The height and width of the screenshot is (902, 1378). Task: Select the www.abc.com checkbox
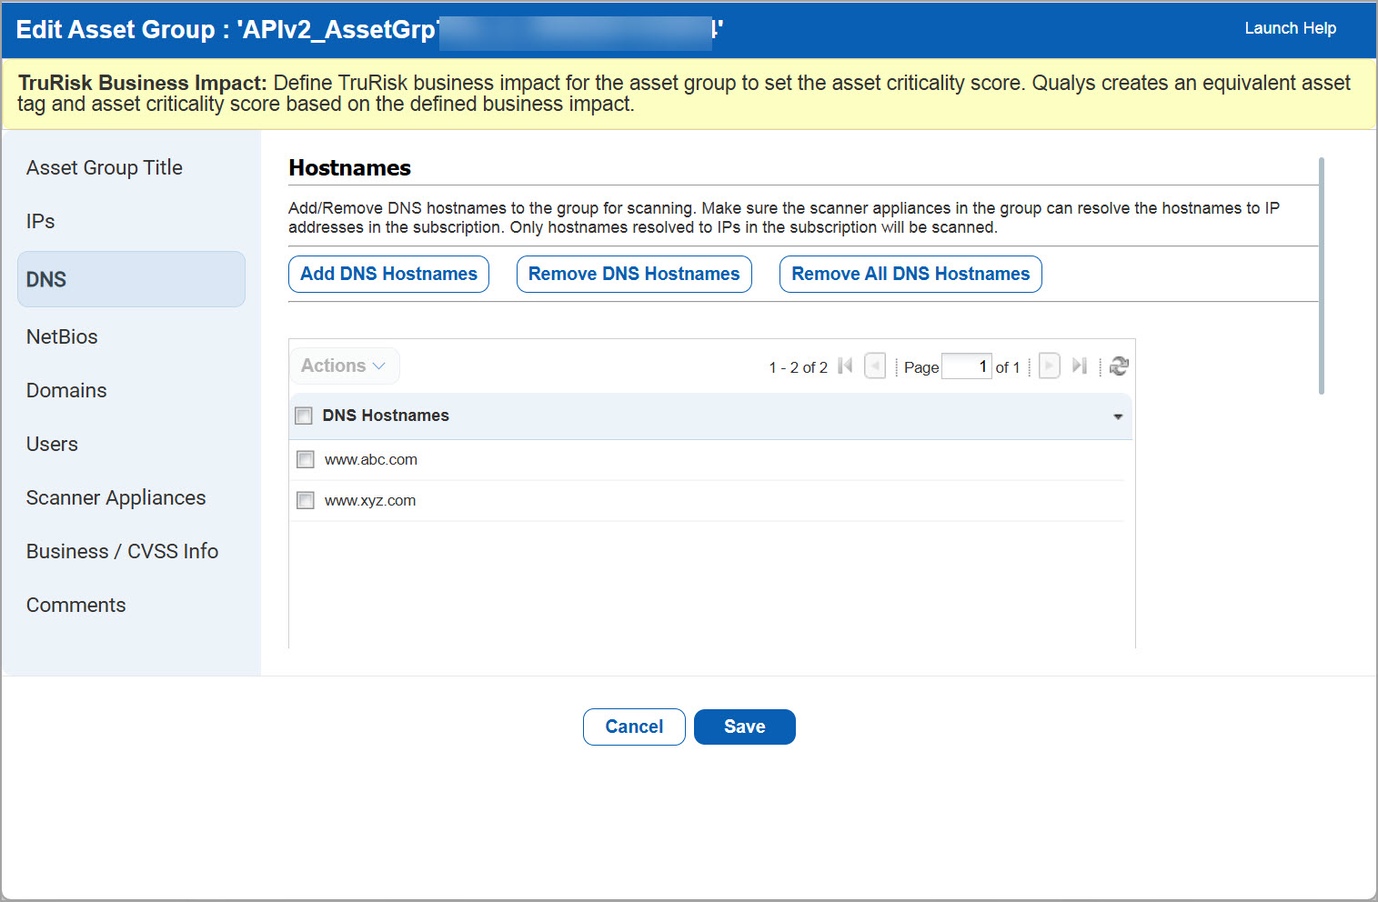pyautogui.click(x=305, y=459)
